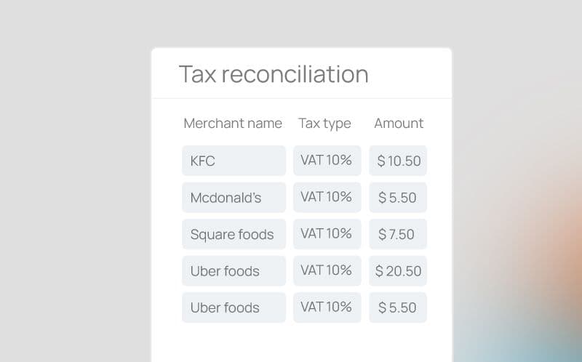
Task: Select the VAT 10% field for Mcdonald's
Action: (x=327, y=197)
